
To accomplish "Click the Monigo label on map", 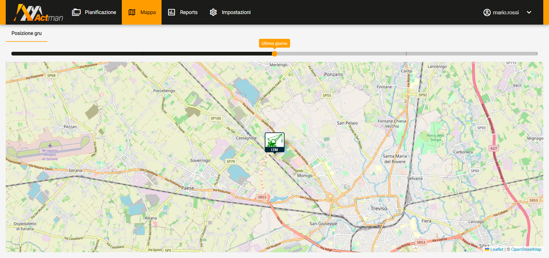I will tap(305, 176).
